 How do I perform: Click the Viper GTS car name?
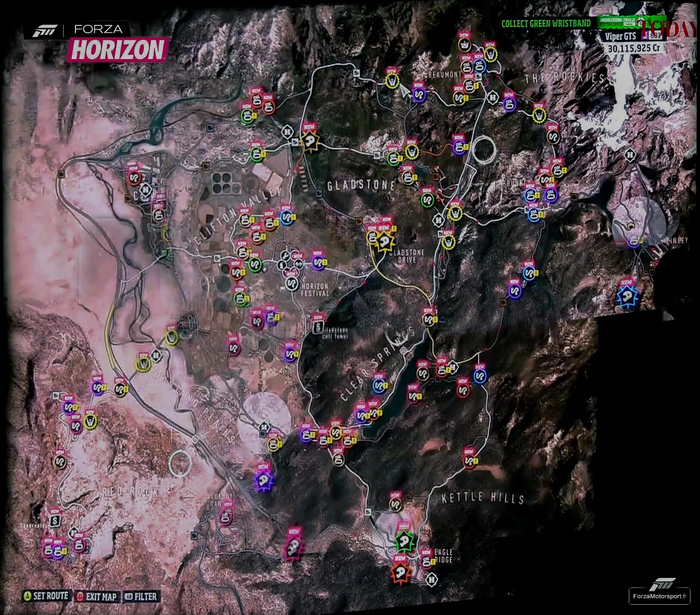click(621, 36)
